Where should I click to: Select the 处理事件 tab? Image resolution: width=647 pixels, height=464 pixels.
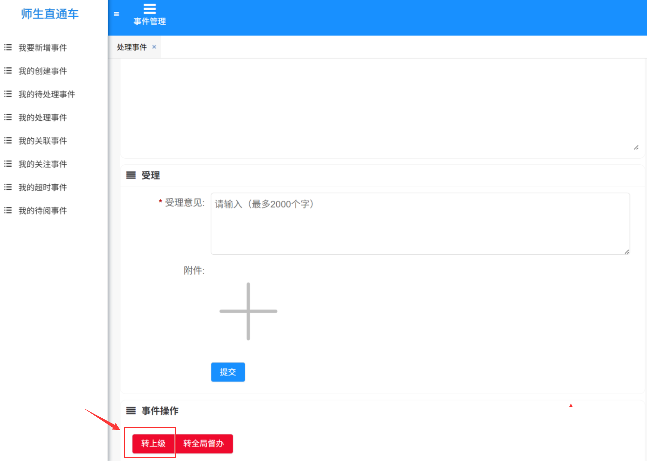(132, 47)
